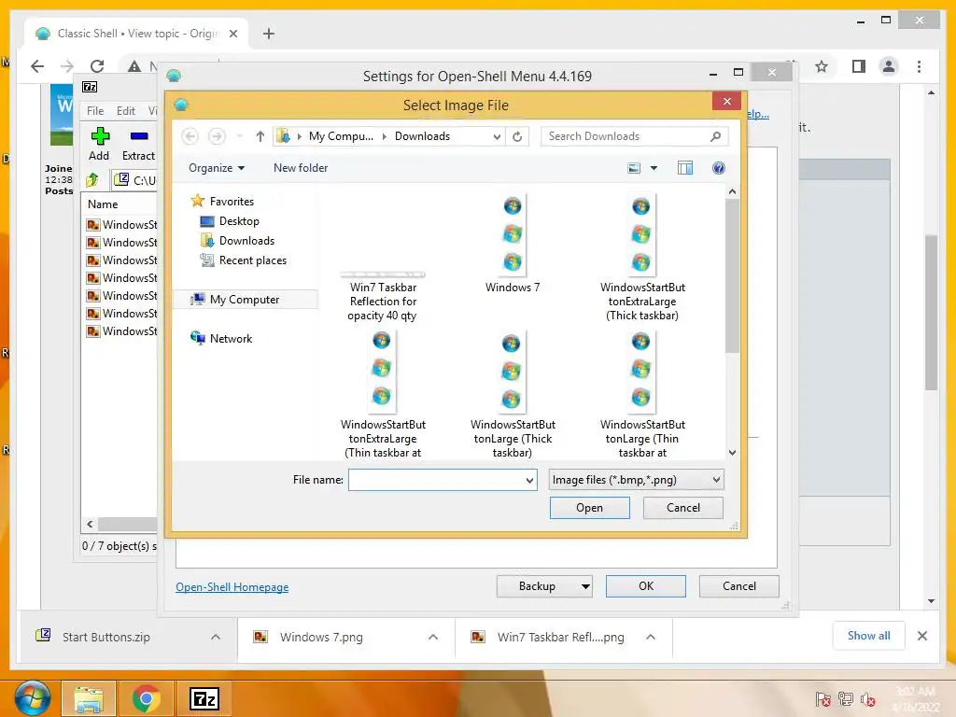Image resolution: width=956 pixels, height=717 pixels.
Task: Change the view with the thumbnail view icon
Action: (634, 168)
